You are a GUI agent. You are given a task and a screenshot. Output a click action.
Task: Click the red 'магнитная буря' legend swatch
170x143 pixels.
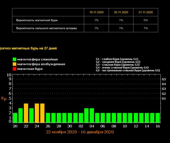tap(14, 69)
